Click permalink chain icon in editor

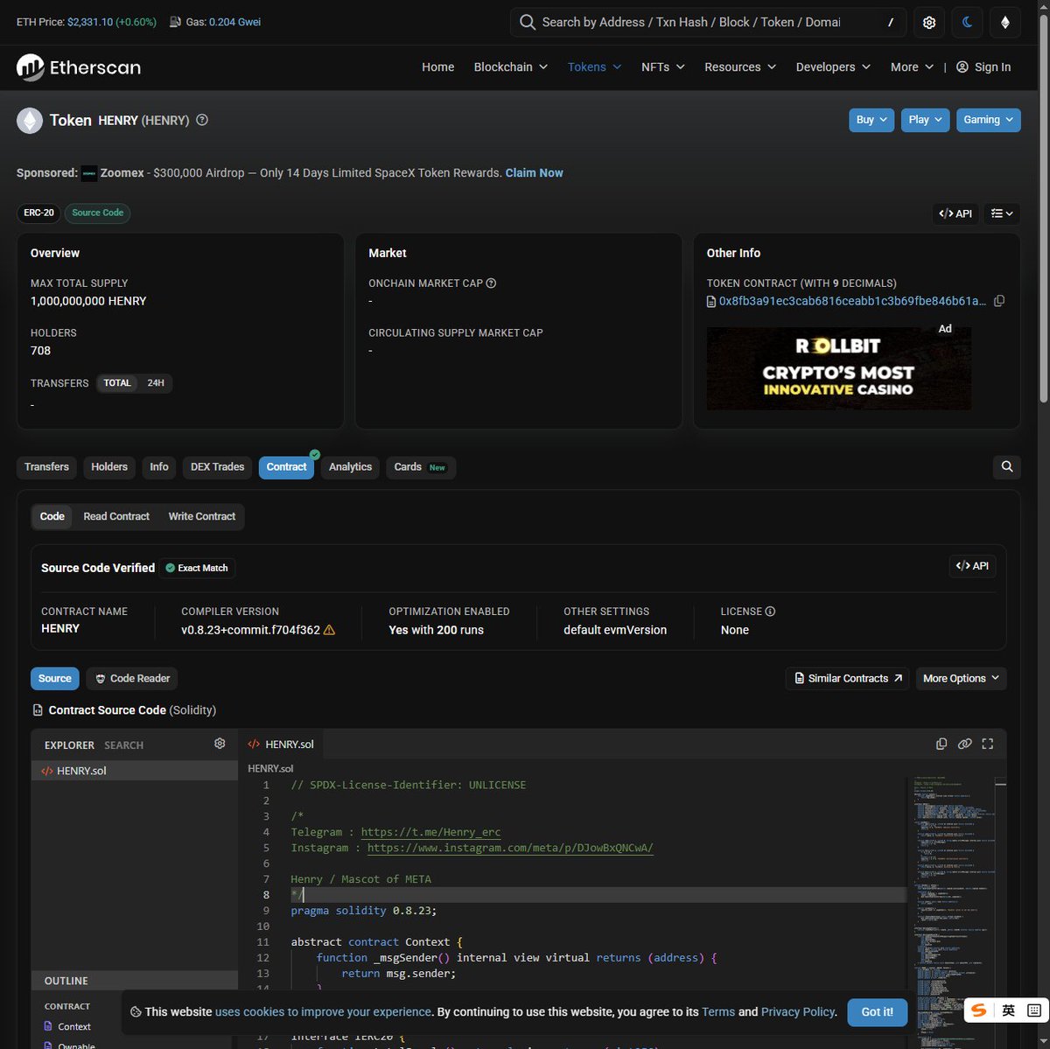[964, 744]
